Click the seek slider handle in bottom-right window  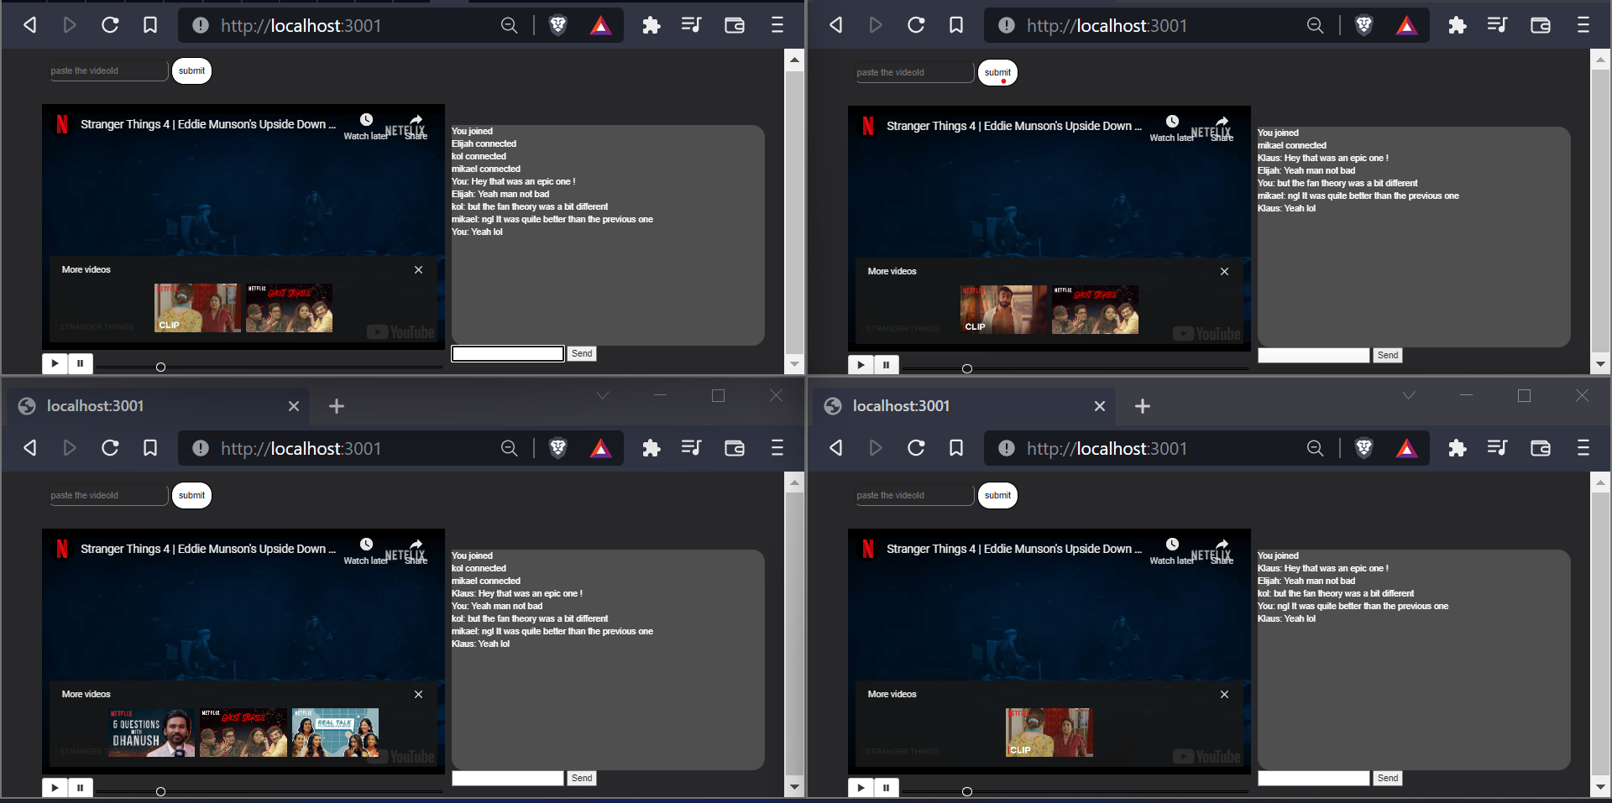click(x=966, y=792)
